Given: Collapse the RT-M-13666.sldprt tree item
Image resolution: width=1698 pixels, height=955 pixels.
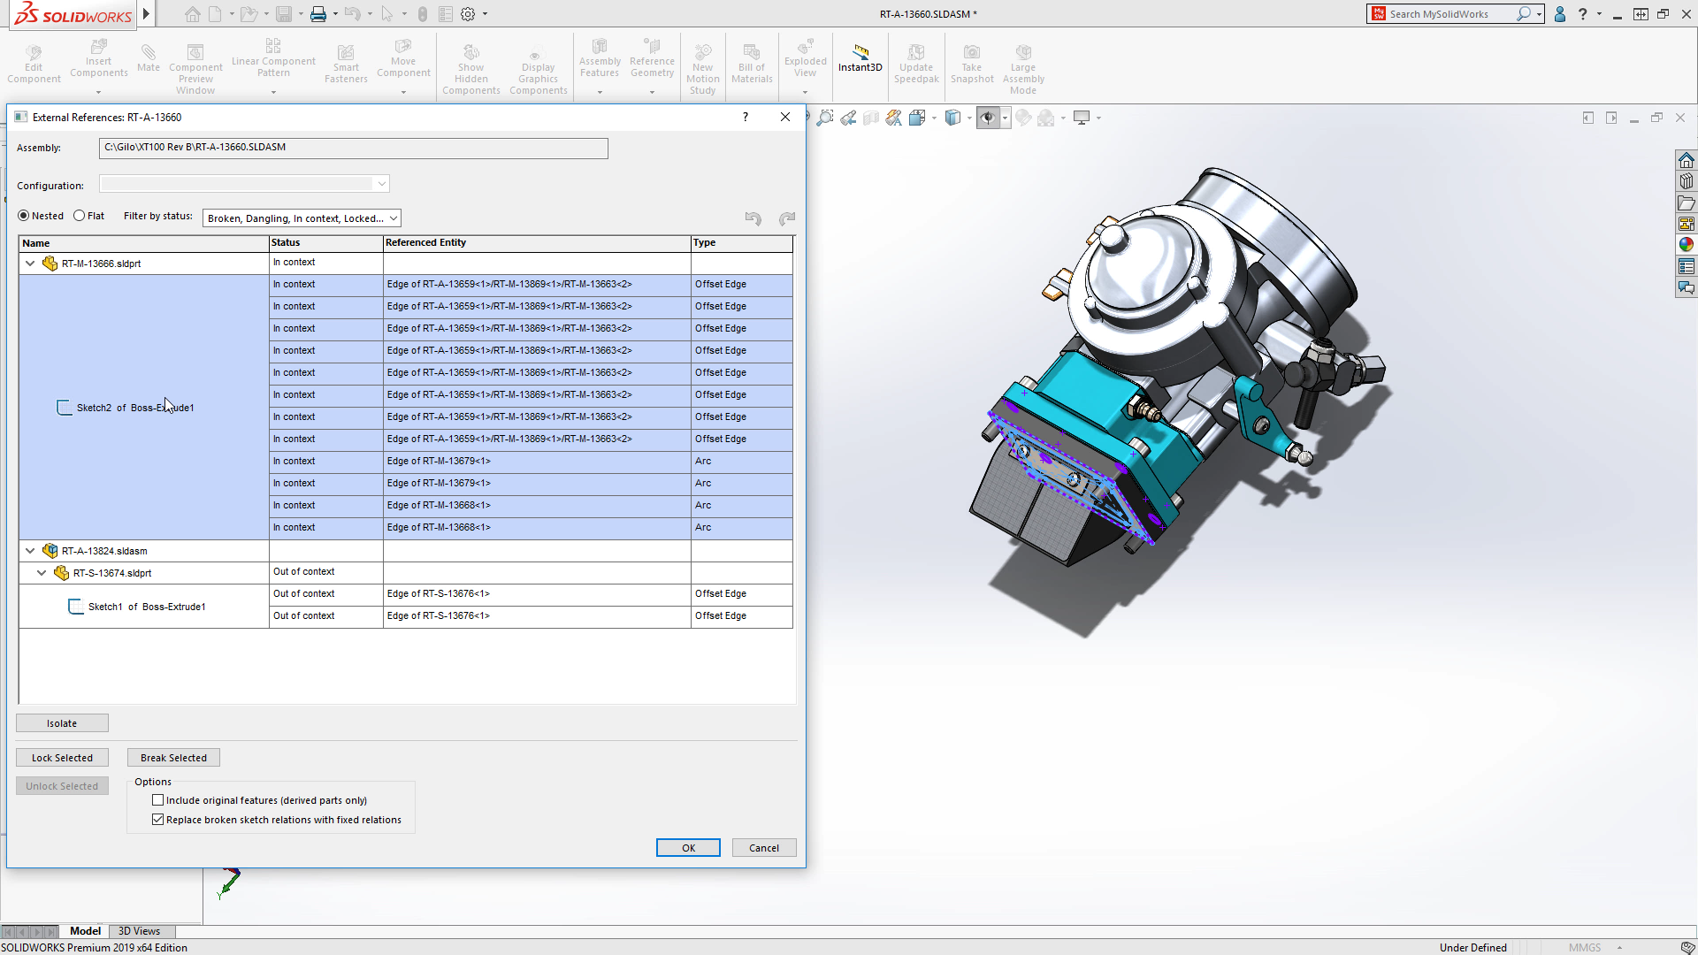Looking at the screenshot, I should tap(29, 263).
